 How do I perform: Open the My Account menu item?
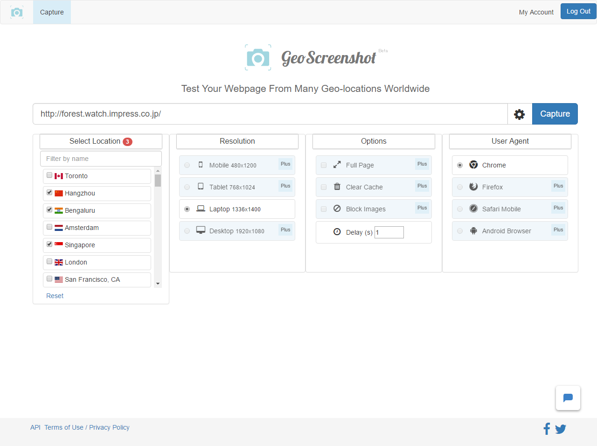[536, 12]
